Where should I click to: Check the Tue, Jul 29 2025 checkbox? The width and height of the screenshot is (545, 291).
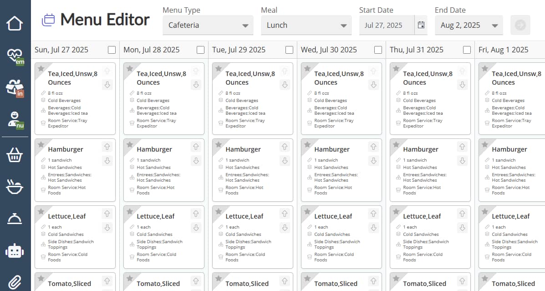pyautogui.click(x=289, y=50)
